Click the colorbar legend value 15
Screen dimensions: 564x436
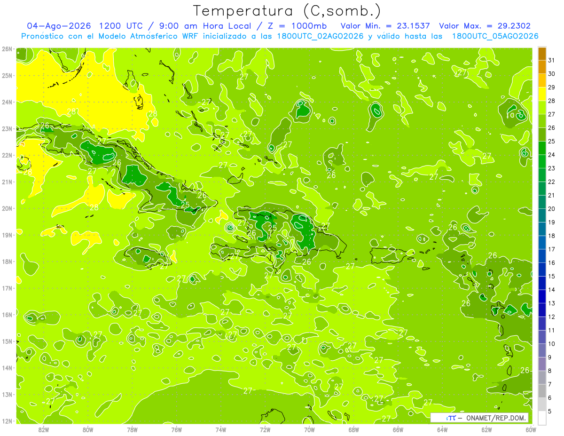coord(551,277)
